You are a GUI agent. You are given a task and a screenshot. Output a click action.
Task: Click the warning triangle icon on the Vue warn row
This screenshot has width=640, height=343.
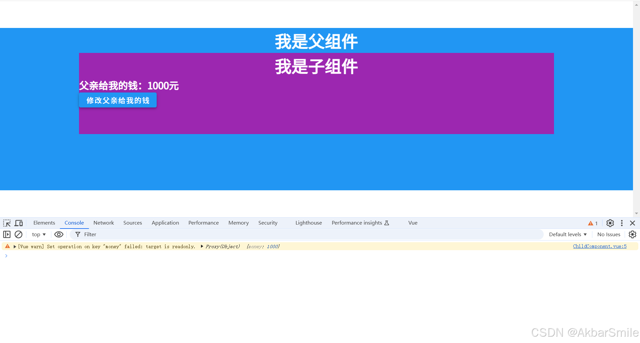point(8,246)
